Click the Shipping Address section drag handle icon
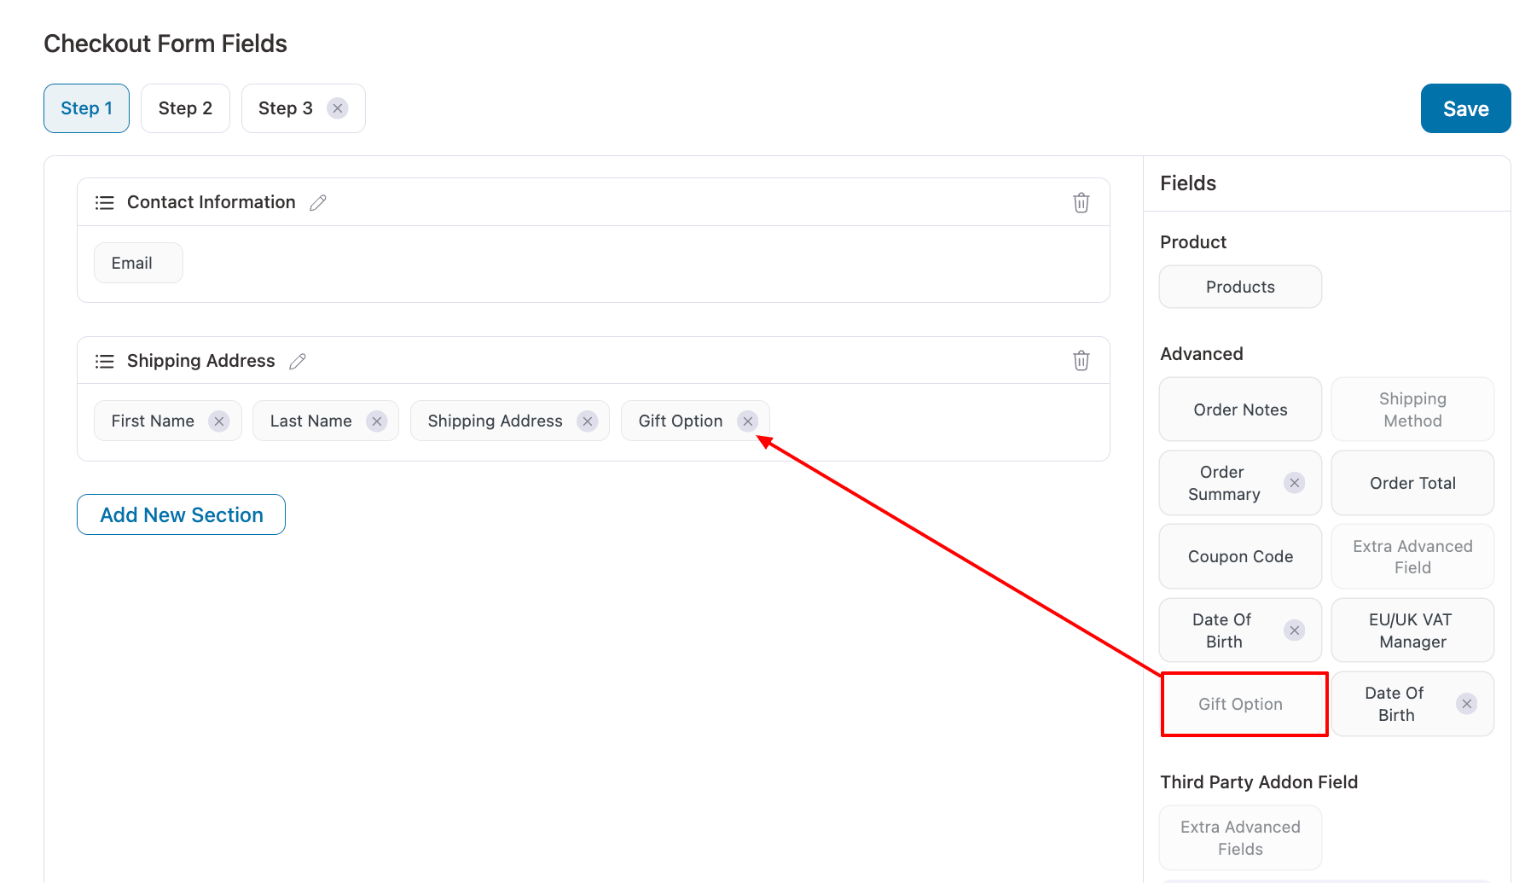This screenshot has width=1525, height=883. [104, 360]
